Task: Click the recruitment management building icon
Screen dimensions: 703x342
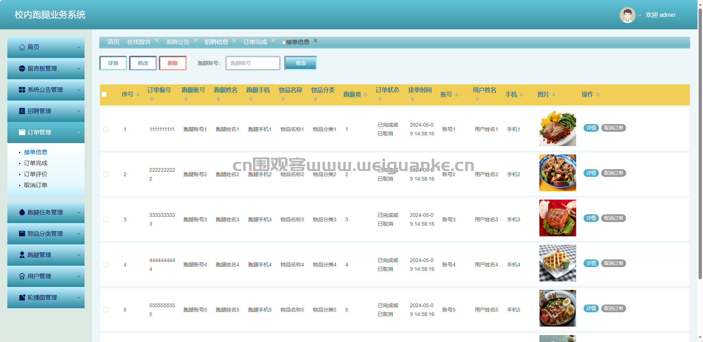Action: tap(22, 111)
